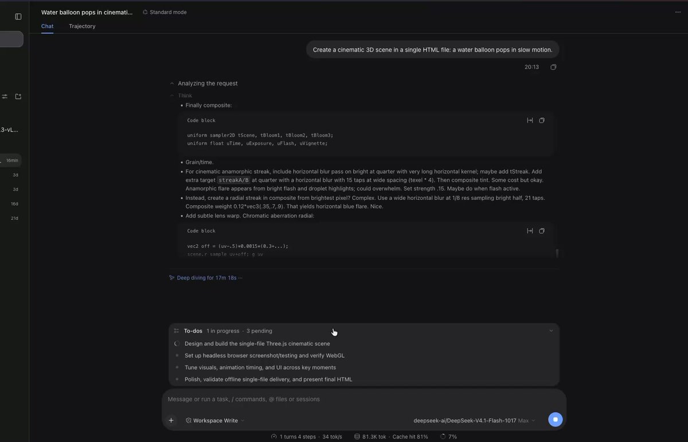This screenshot has width=688, height=442.
Task: Open the three-dot more options menu
Action: coord(678,12)
